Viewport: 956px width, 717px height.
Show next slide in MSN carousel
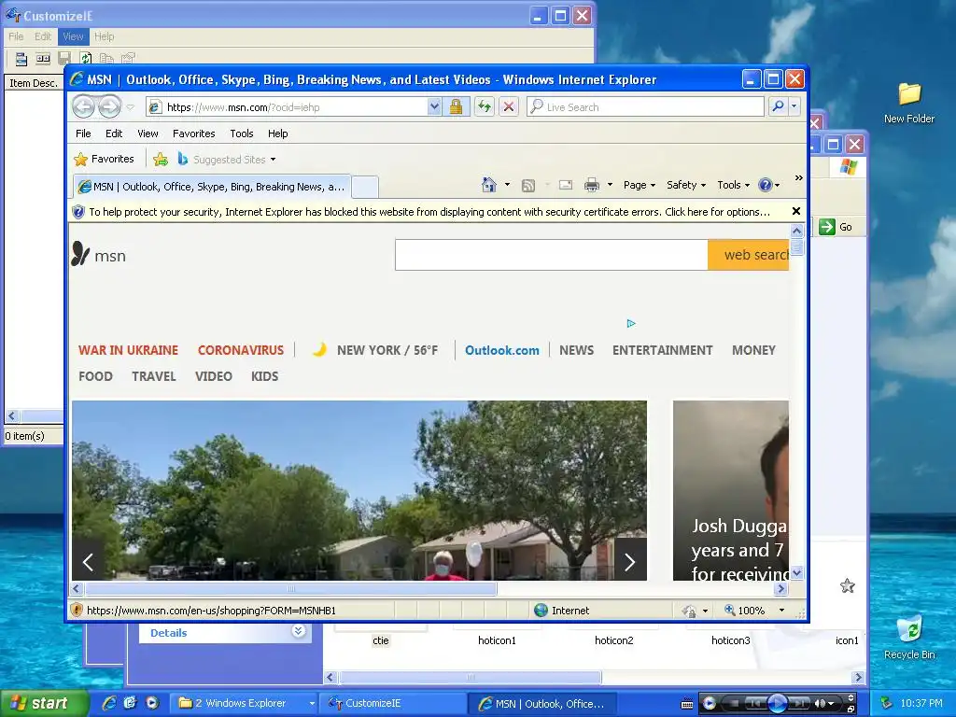click(x=630, y=561)
